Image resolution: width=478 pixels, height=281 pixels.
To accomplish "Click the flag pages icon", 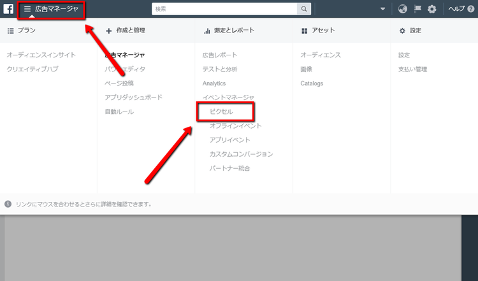I will click(x=417, y=9).
